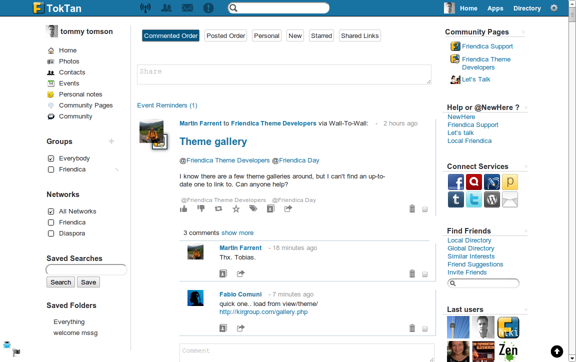Viewport: 576px width, 362px height.
Task: Open the Friendica Support community page
Action: pyautogui.click(x=487, y=46)
